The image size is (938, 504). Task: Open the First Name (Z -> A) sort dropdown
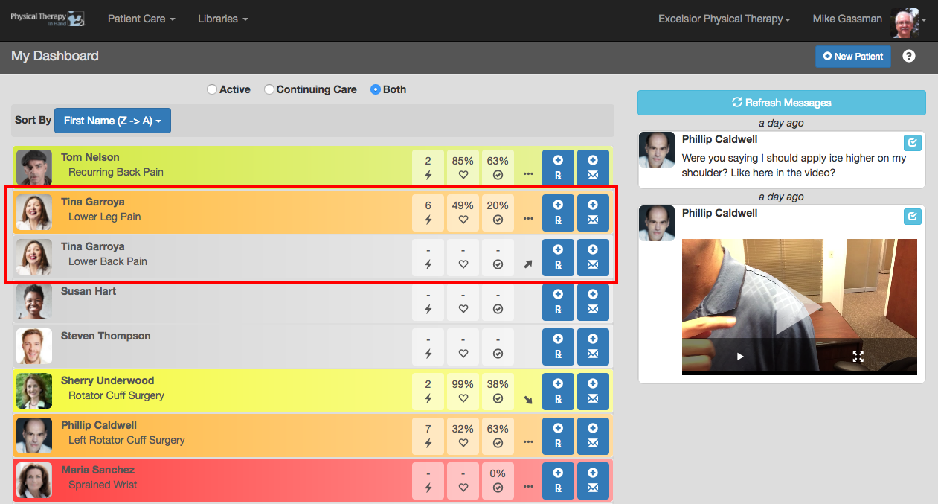[x=112, y=121]
